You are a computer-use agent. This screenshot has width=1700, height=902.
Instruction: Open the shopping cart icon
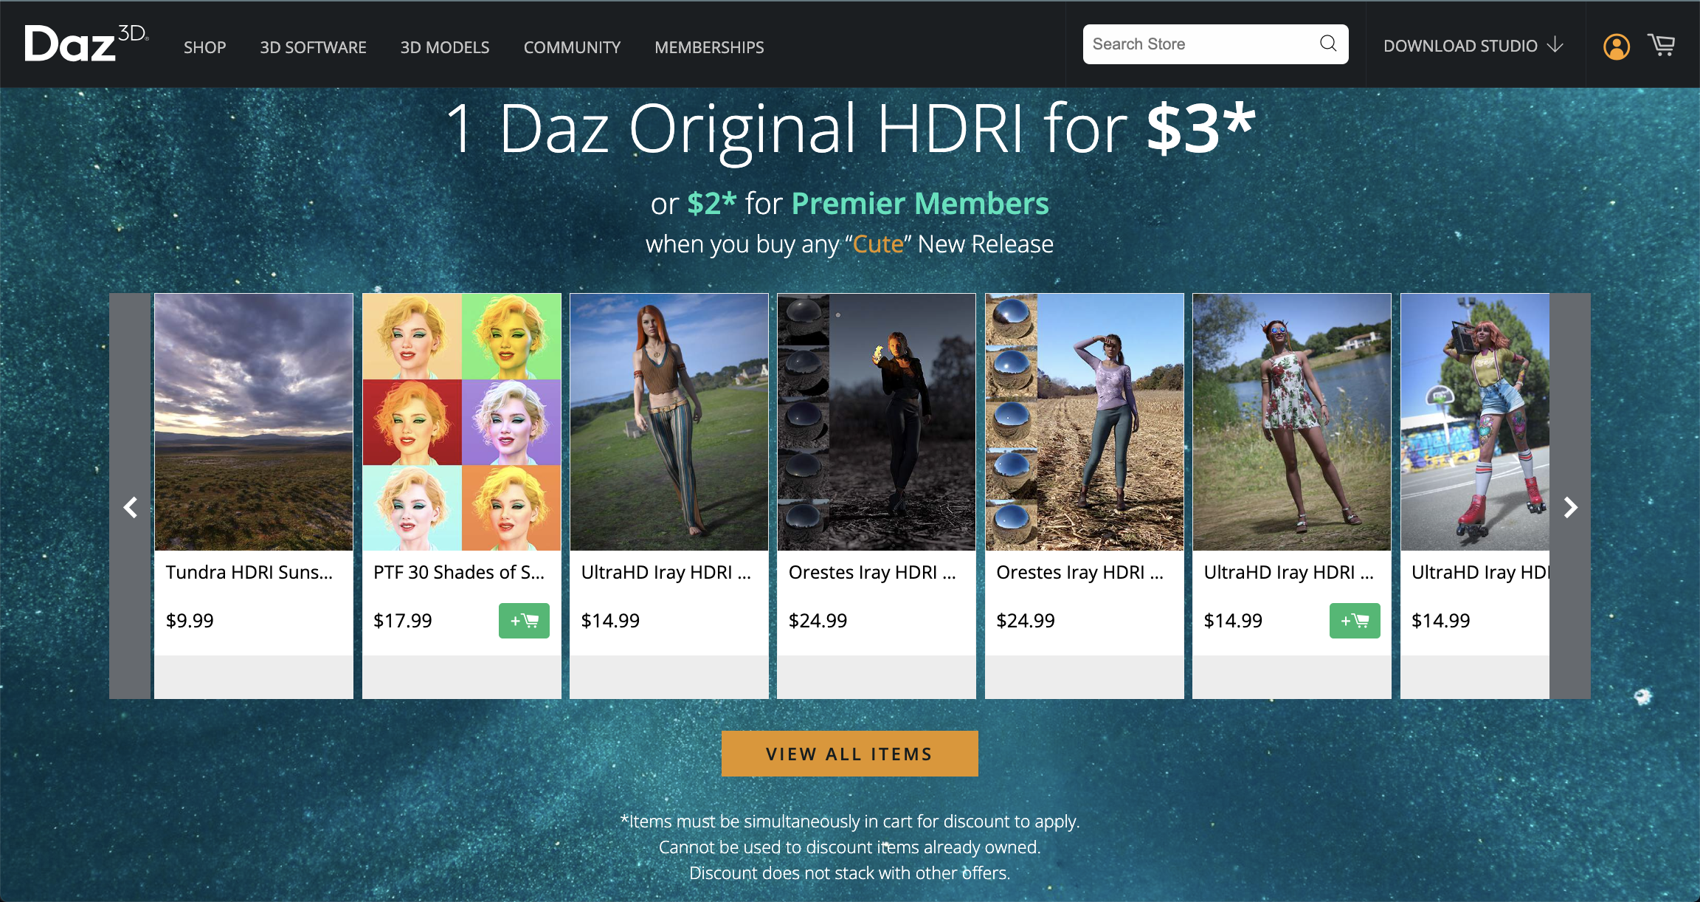point(1662,45)
